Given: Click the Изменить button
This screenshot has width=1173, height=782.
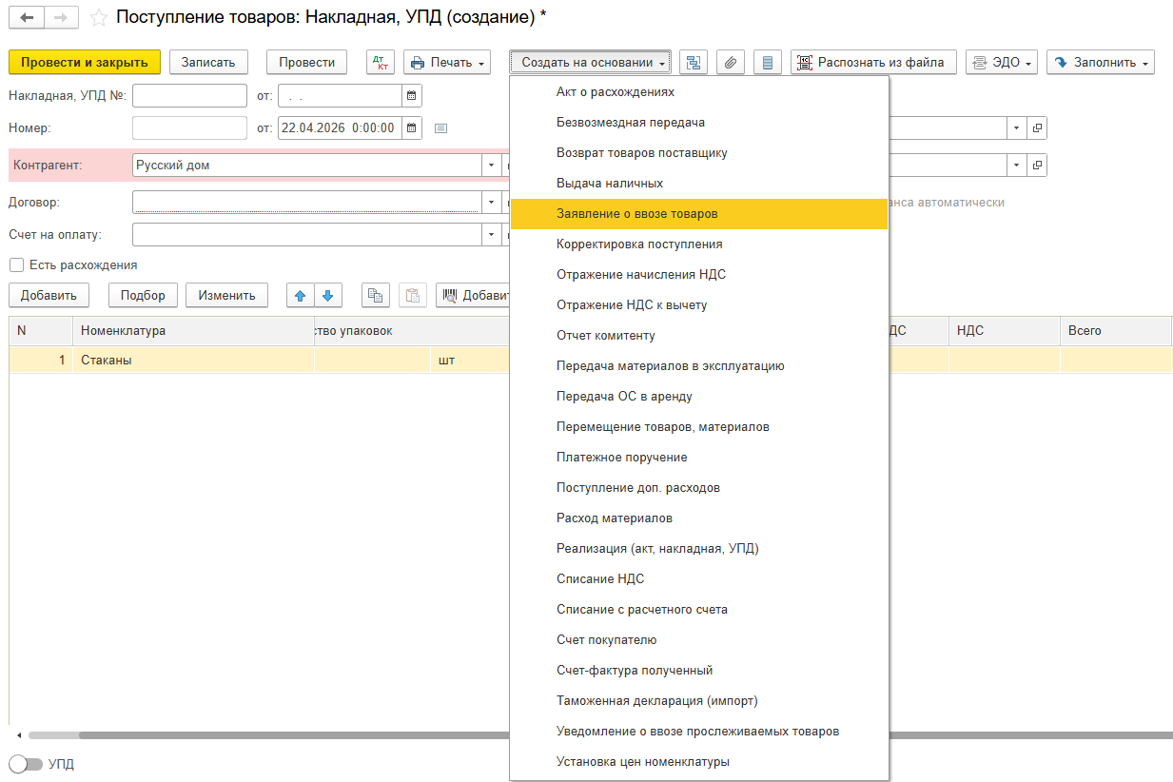Looking at the screenshot, I should click(x=226, y=295).
